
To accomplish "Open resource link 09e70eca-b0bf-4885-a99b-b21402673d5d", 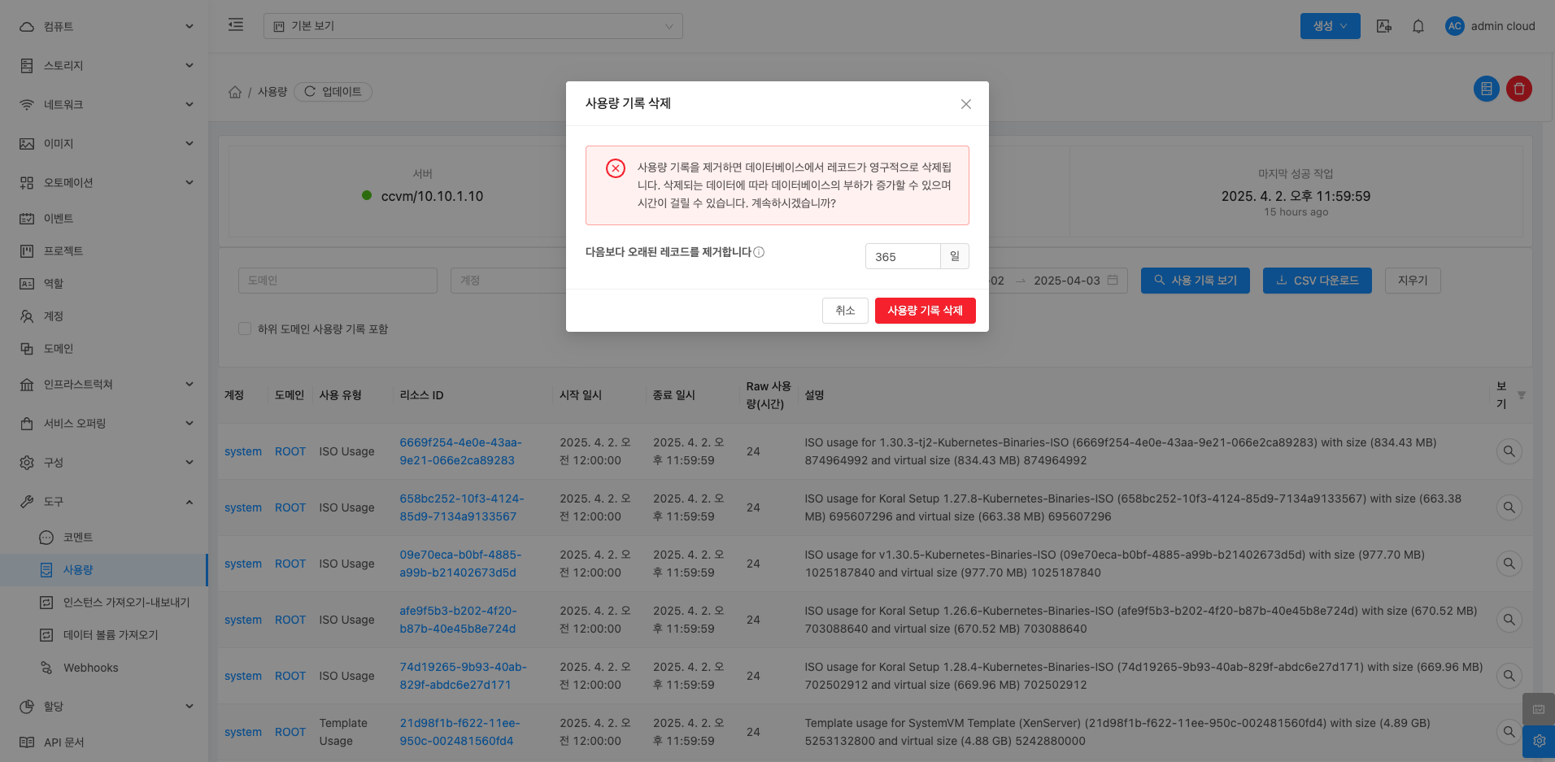I will click(460, 564).
